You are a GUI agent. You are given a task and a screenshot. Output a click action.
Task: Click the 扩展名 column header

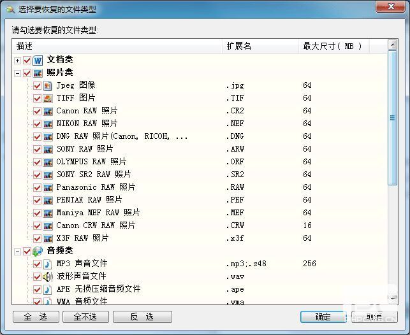coord(239,46)
